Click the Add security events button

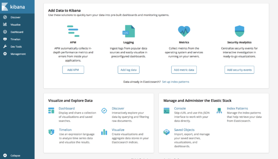coord(239,70)
